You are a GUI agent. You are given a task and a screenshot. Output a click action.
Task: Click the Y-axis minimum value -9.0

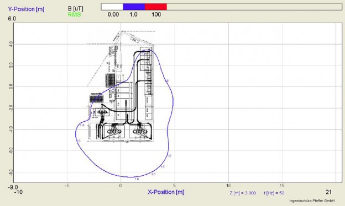pyautogui.click(x=13, y=188)
